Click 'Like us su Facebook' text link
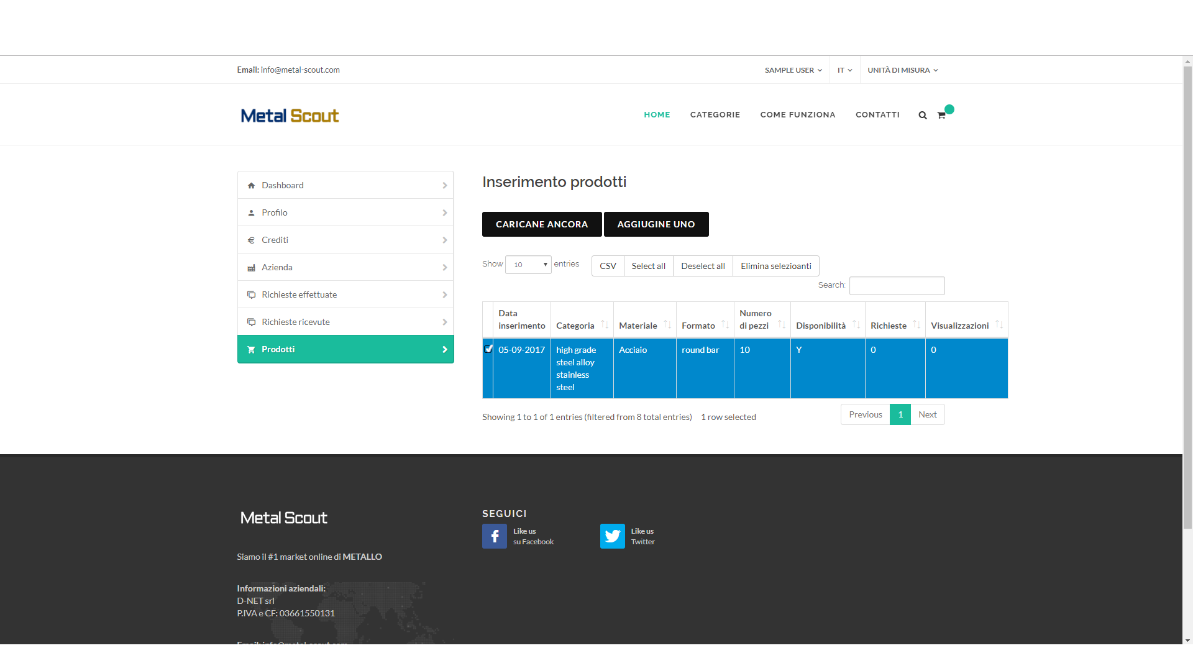This screenshot has width=1193, height=671. coord(533,536)
